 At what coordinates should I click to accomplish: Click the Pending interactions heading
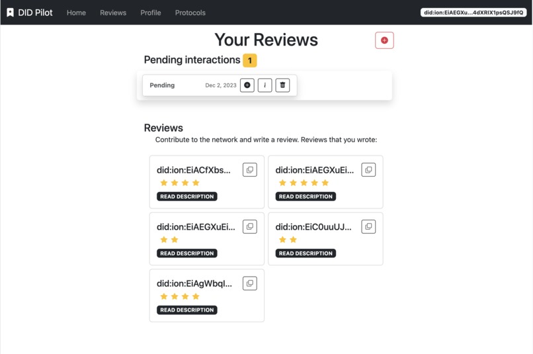click(x=192, y=60)
